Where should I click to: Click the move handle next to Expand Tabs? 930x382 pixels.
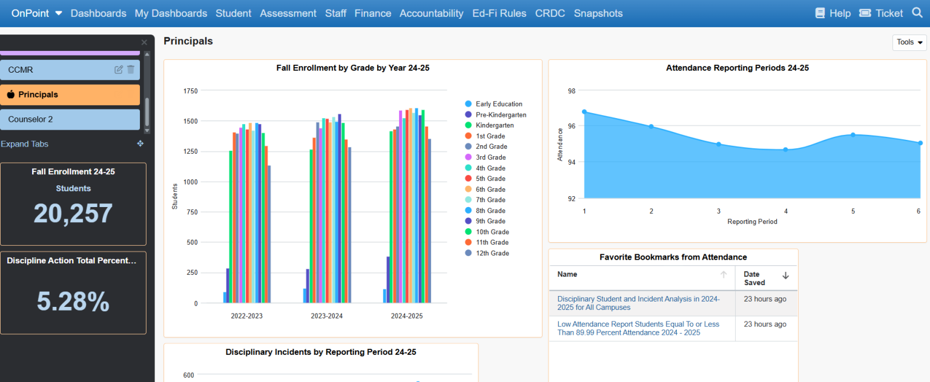point(140,144)
